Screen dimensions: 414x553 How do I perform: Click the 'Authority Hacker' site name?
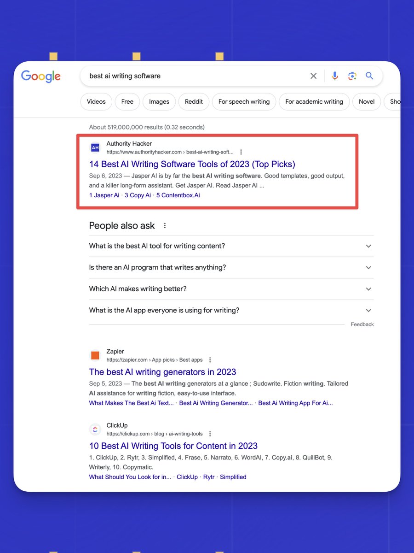click(x=129, y=144)
